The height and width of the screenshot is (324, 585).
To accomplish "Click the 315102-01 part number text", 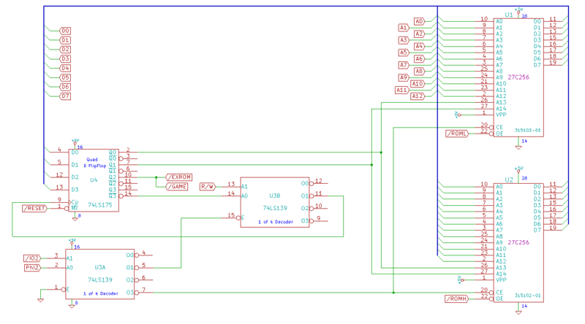I will (526, 296).
